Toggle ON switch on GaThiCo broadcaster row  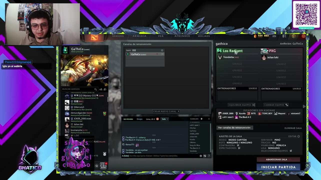tap(162, 54)
